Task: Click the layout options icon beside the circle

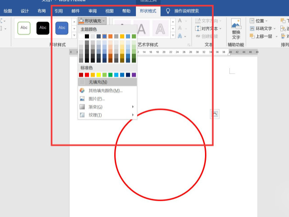Action: 215,114
